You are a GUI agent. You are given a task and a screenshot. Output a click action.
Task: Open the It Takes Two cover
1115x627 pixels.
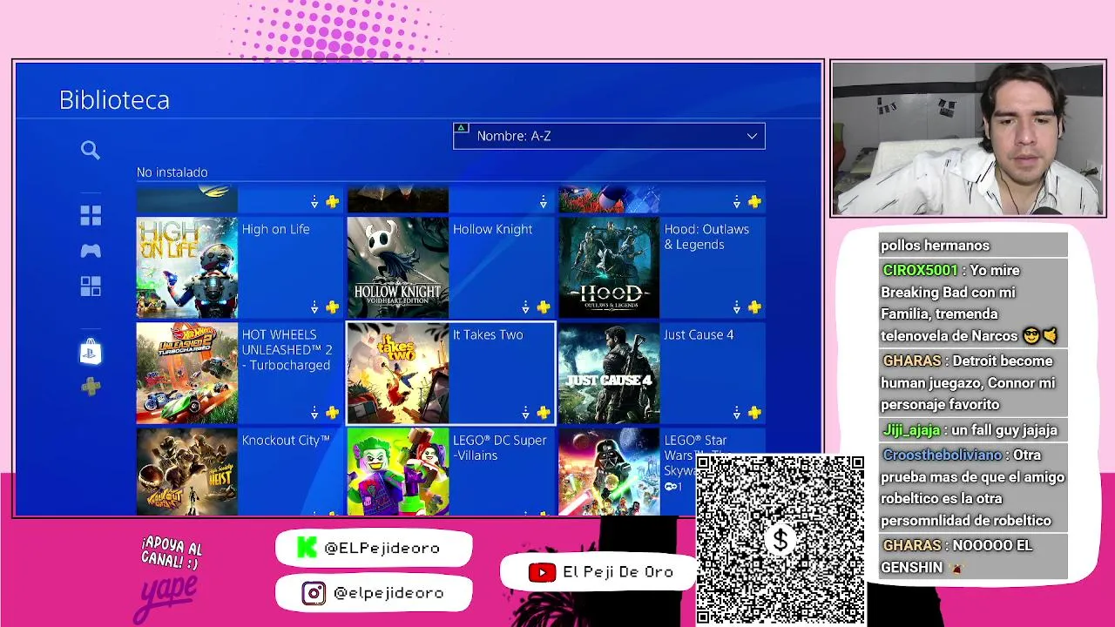[x=398, y=374]
